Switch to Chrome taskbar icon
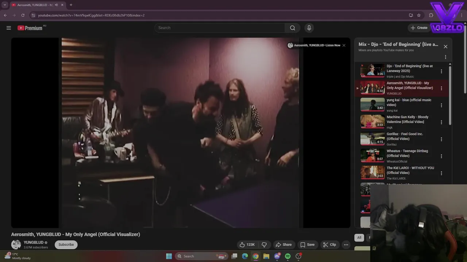Image resolution: width=467 pixels, height=262 pixels. pos(255,256)
